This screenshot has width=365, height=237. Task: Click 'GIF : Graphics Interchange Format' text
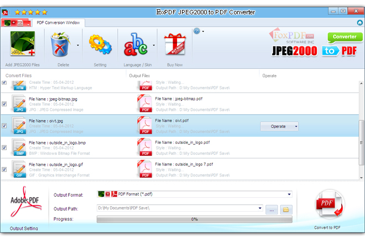coord(59,175)
